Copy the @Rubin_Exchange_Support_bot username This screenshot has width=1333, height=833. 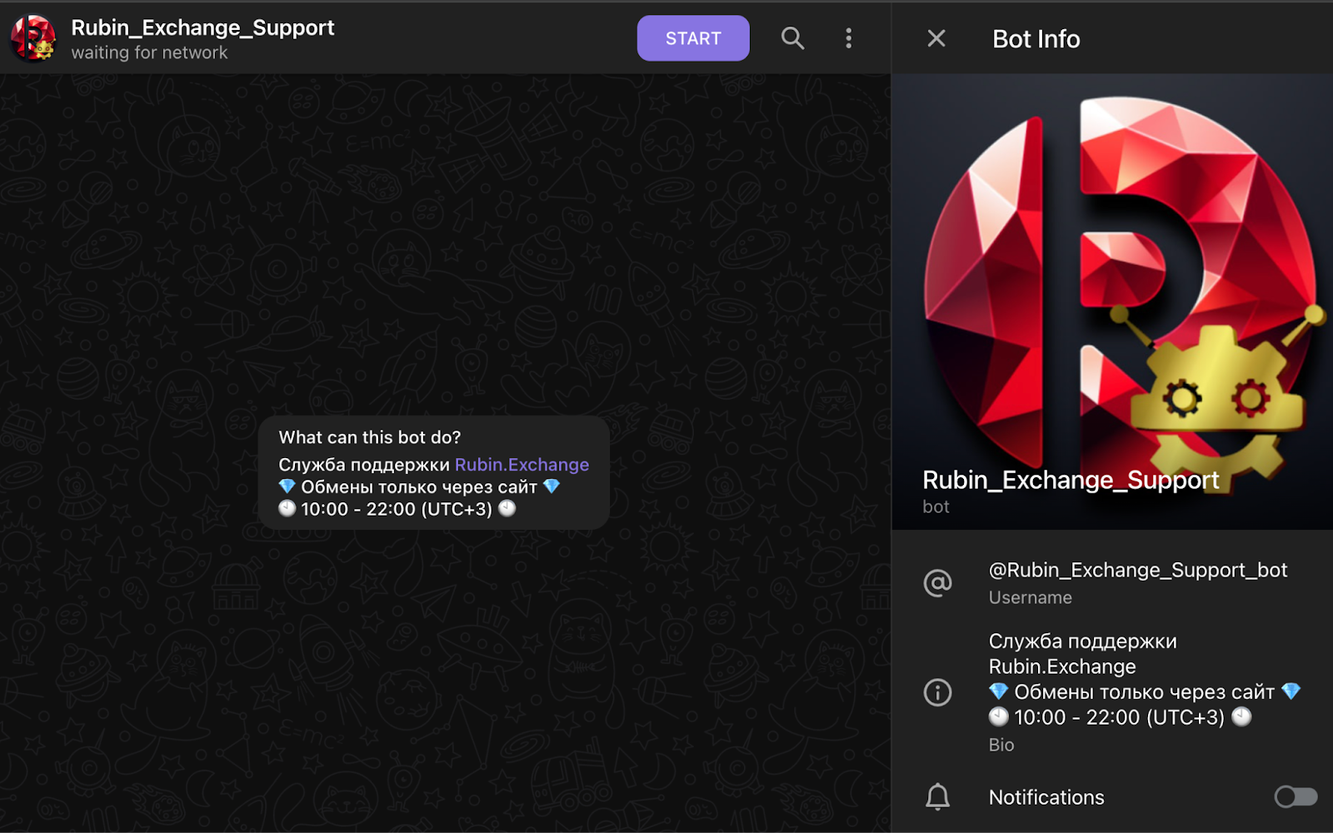(x=1137, y=570)
